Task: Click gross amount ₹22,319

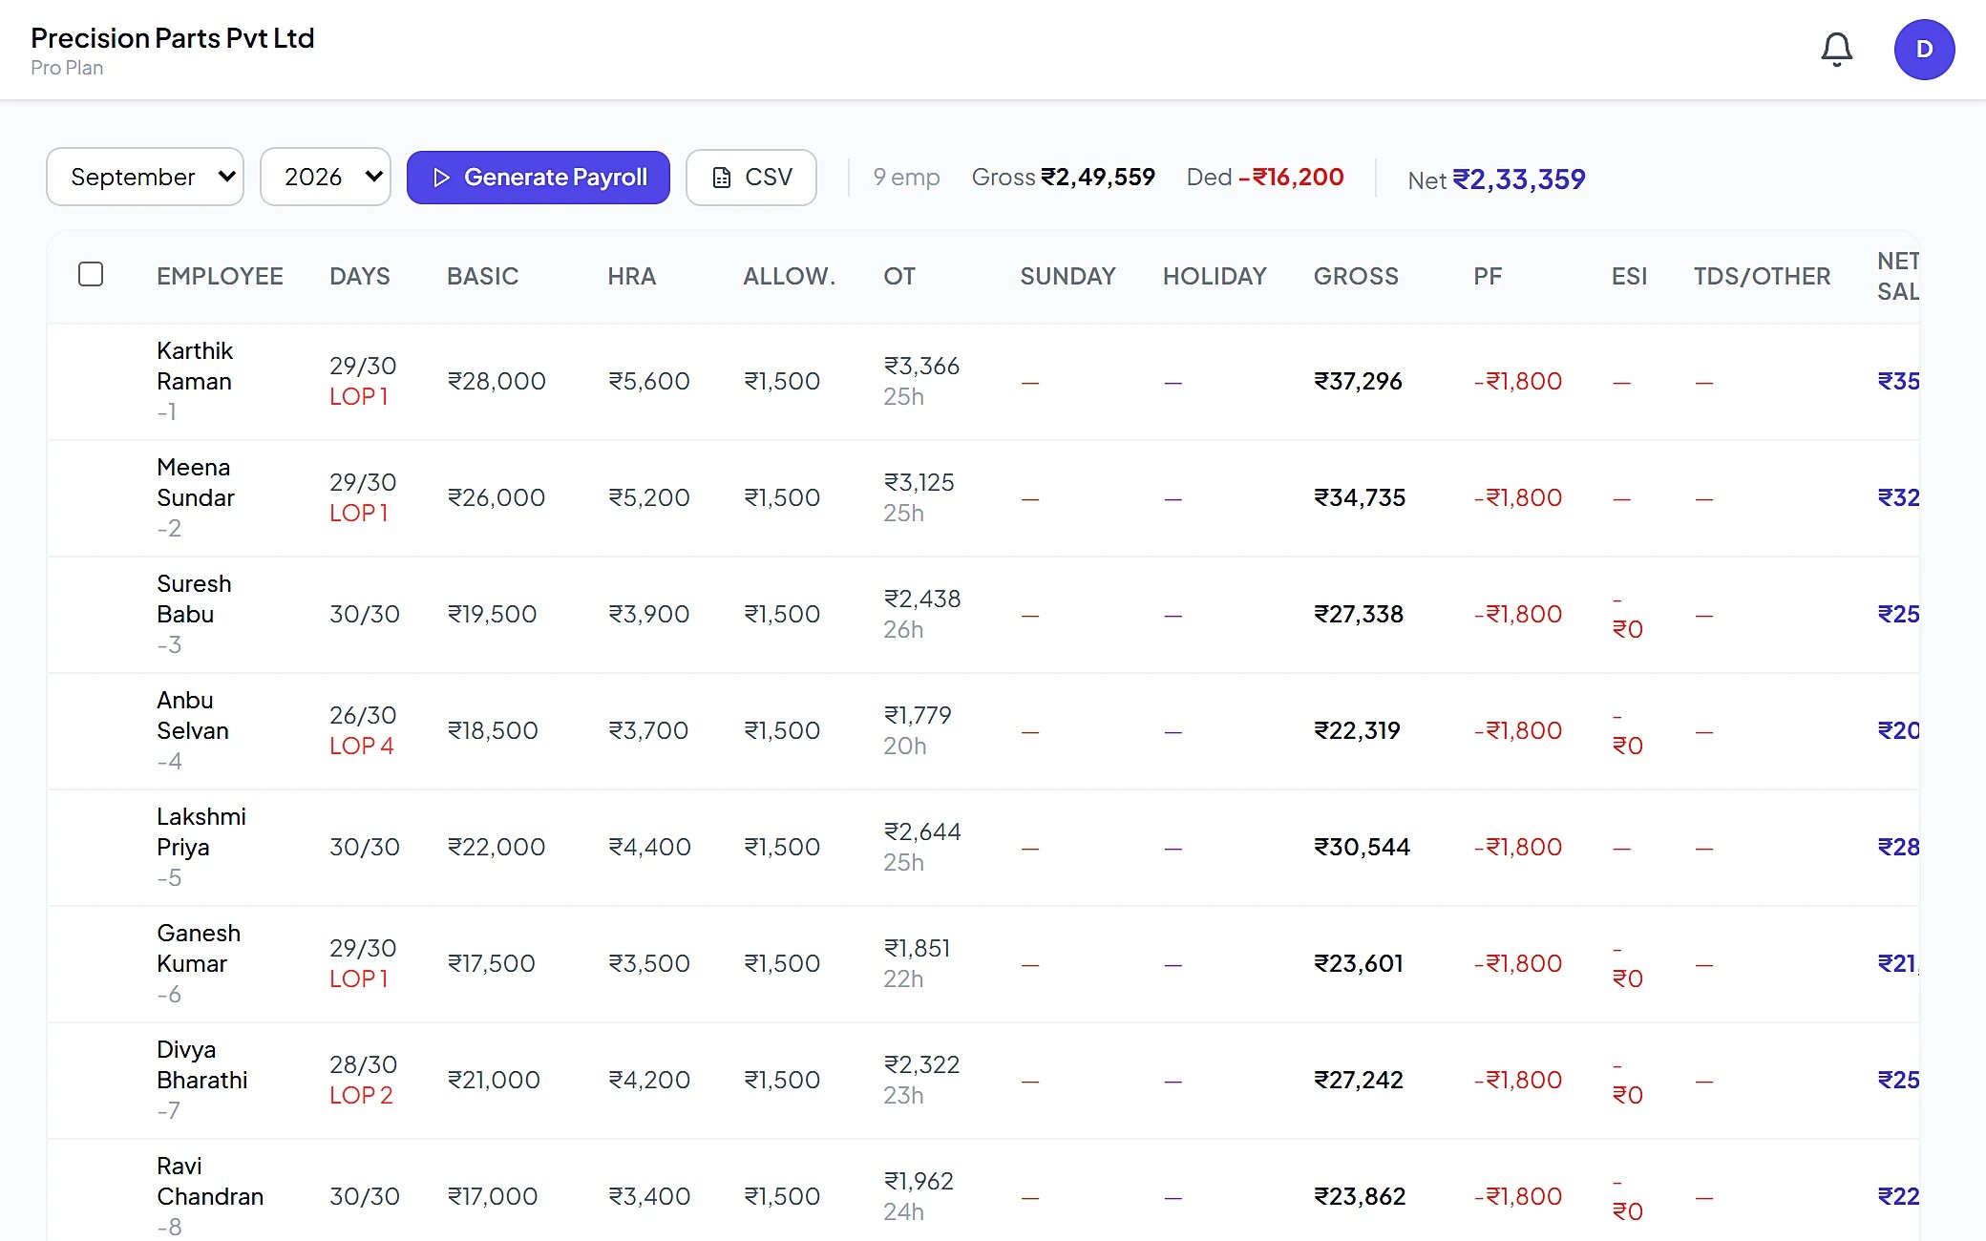Action: tap(1357, 731)
